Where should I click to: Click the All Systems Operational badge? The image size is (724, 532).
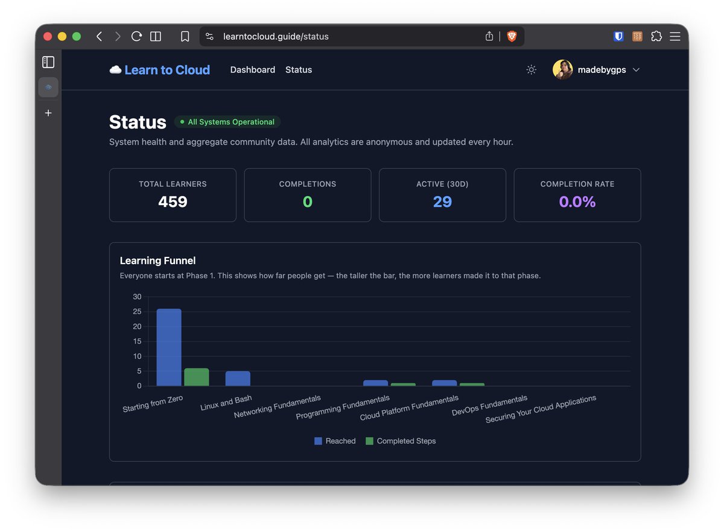227,122
